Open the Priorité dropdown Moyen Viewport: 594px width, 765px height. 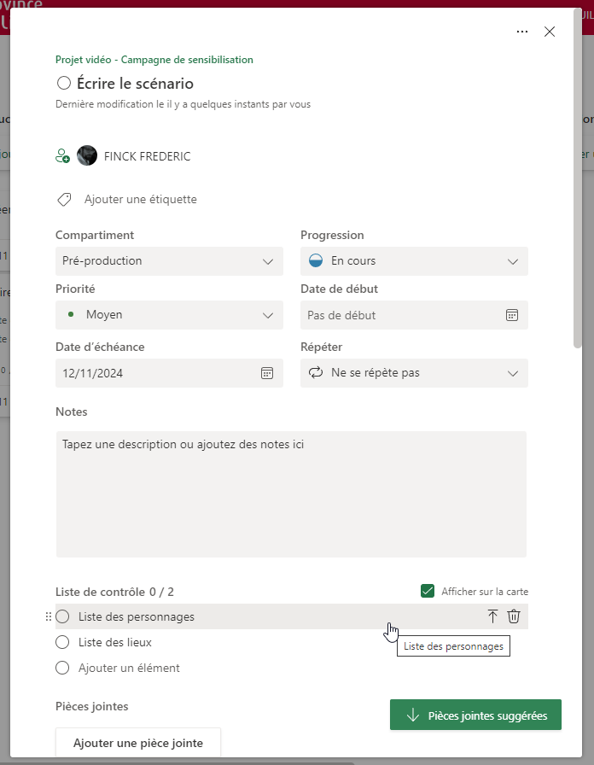pyautogui.click(x=169, y=315)
